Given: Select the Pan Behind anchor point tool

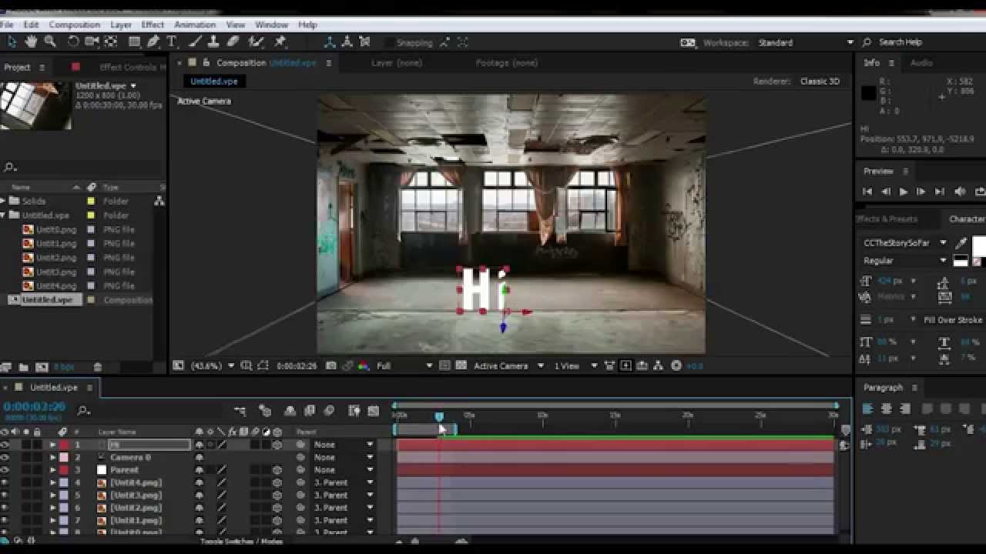Looking at the screenshot, I should (112, 42).
